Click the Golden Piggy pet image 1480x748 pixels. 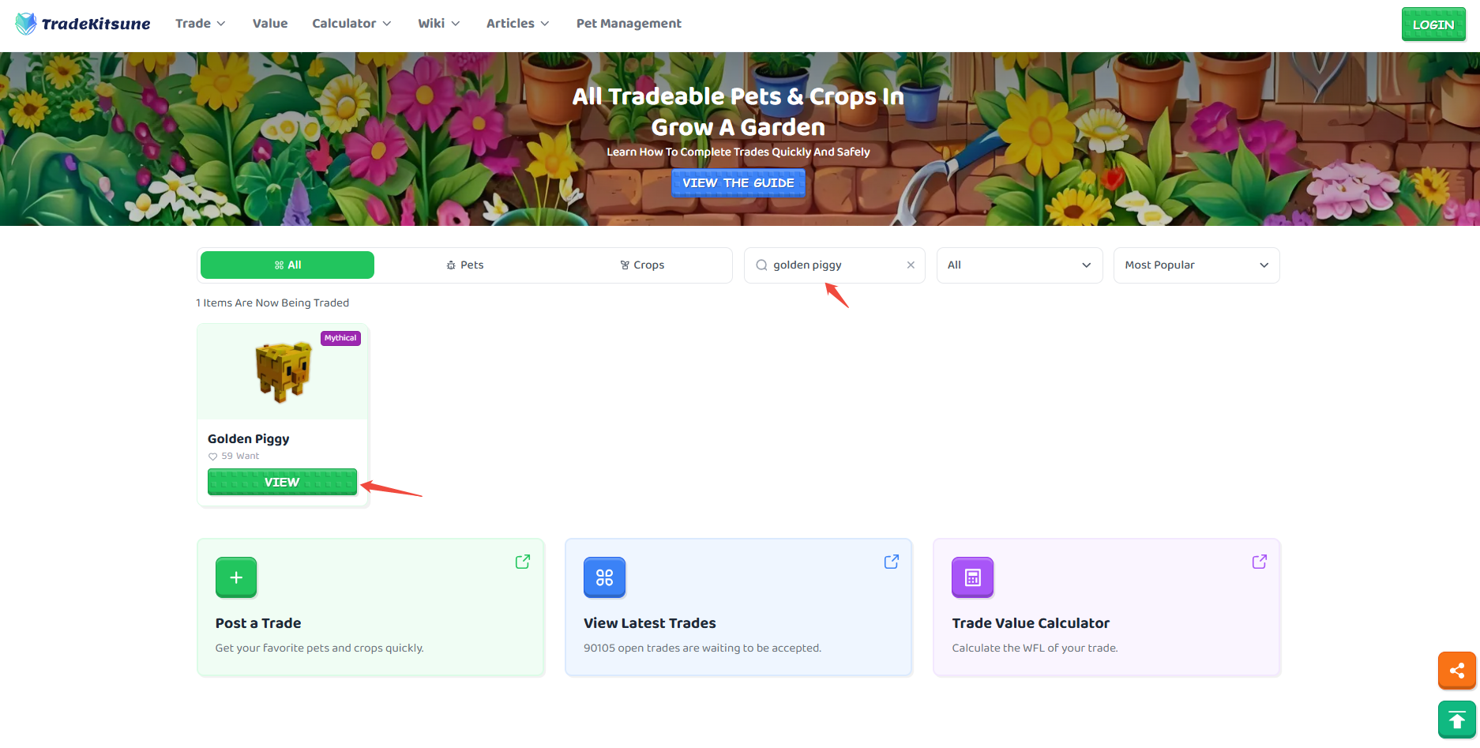[283, 371]
